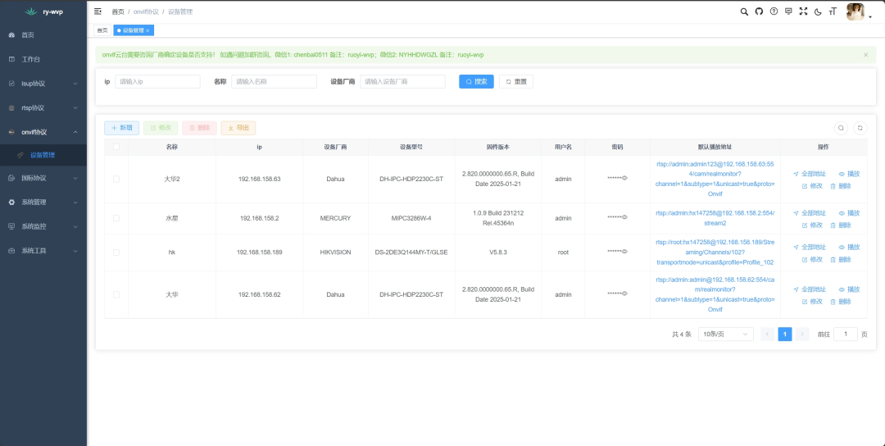Click 修改 for the 水星 row
The width and height of the screenshot is (885, 446).
[812, 225]
